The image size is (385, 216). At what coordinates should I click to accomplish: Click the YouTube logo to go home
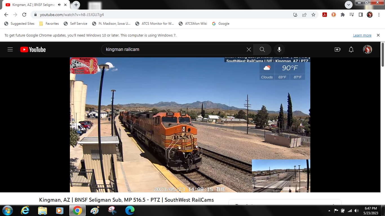pos(33,49)
